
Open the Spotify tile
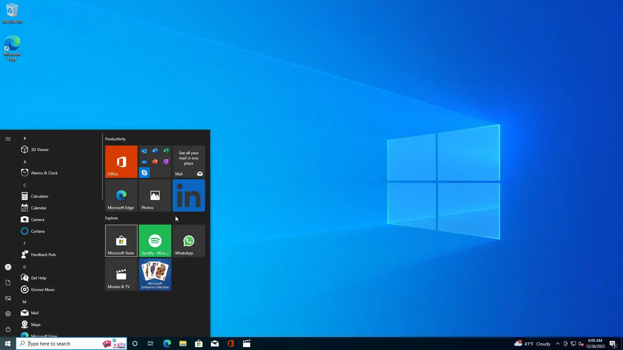click(155, 240)
